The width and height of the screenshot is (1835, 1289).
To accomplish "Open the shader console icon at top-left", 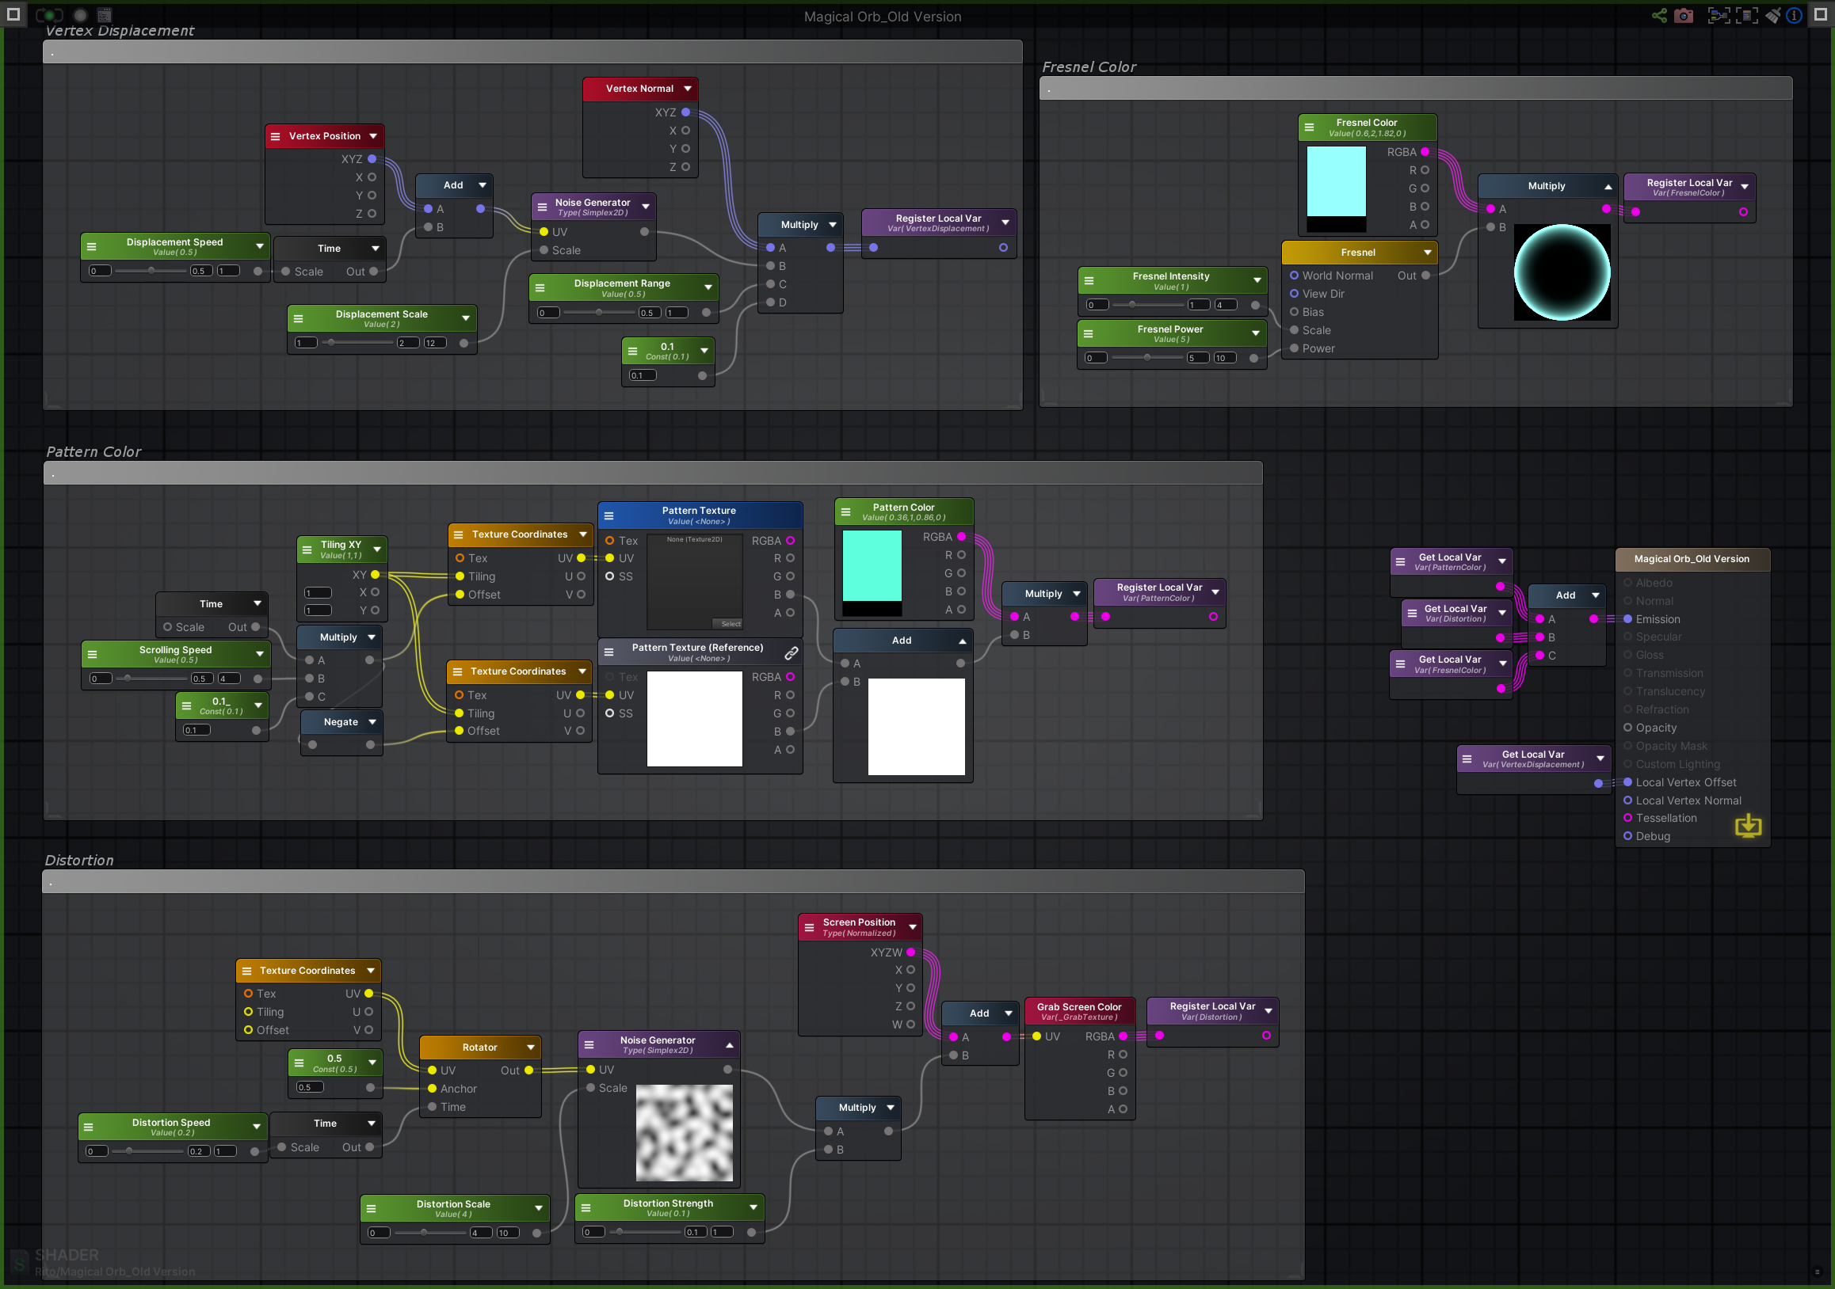I will (105, 14).
